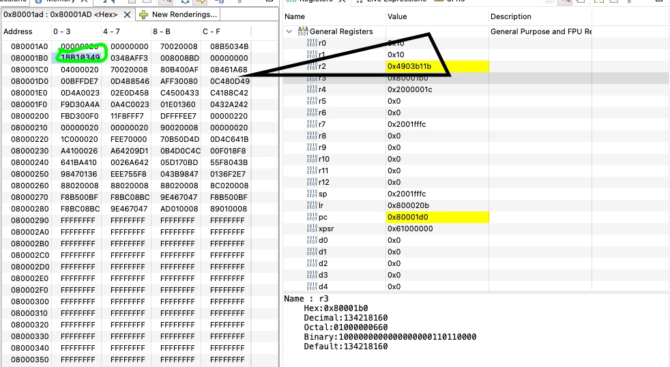Select the sp register row

coord(476,194)
